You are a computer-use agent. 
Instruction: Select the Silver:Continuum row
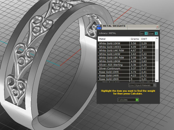pos(127,68)
